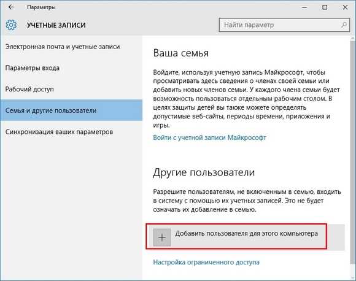
Task: Maximize the Параметры window
Action: click(x=325, y=7)
